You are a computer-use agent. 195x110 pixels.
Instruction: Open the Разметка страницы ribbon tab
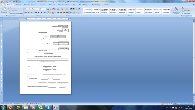(31, 5)
